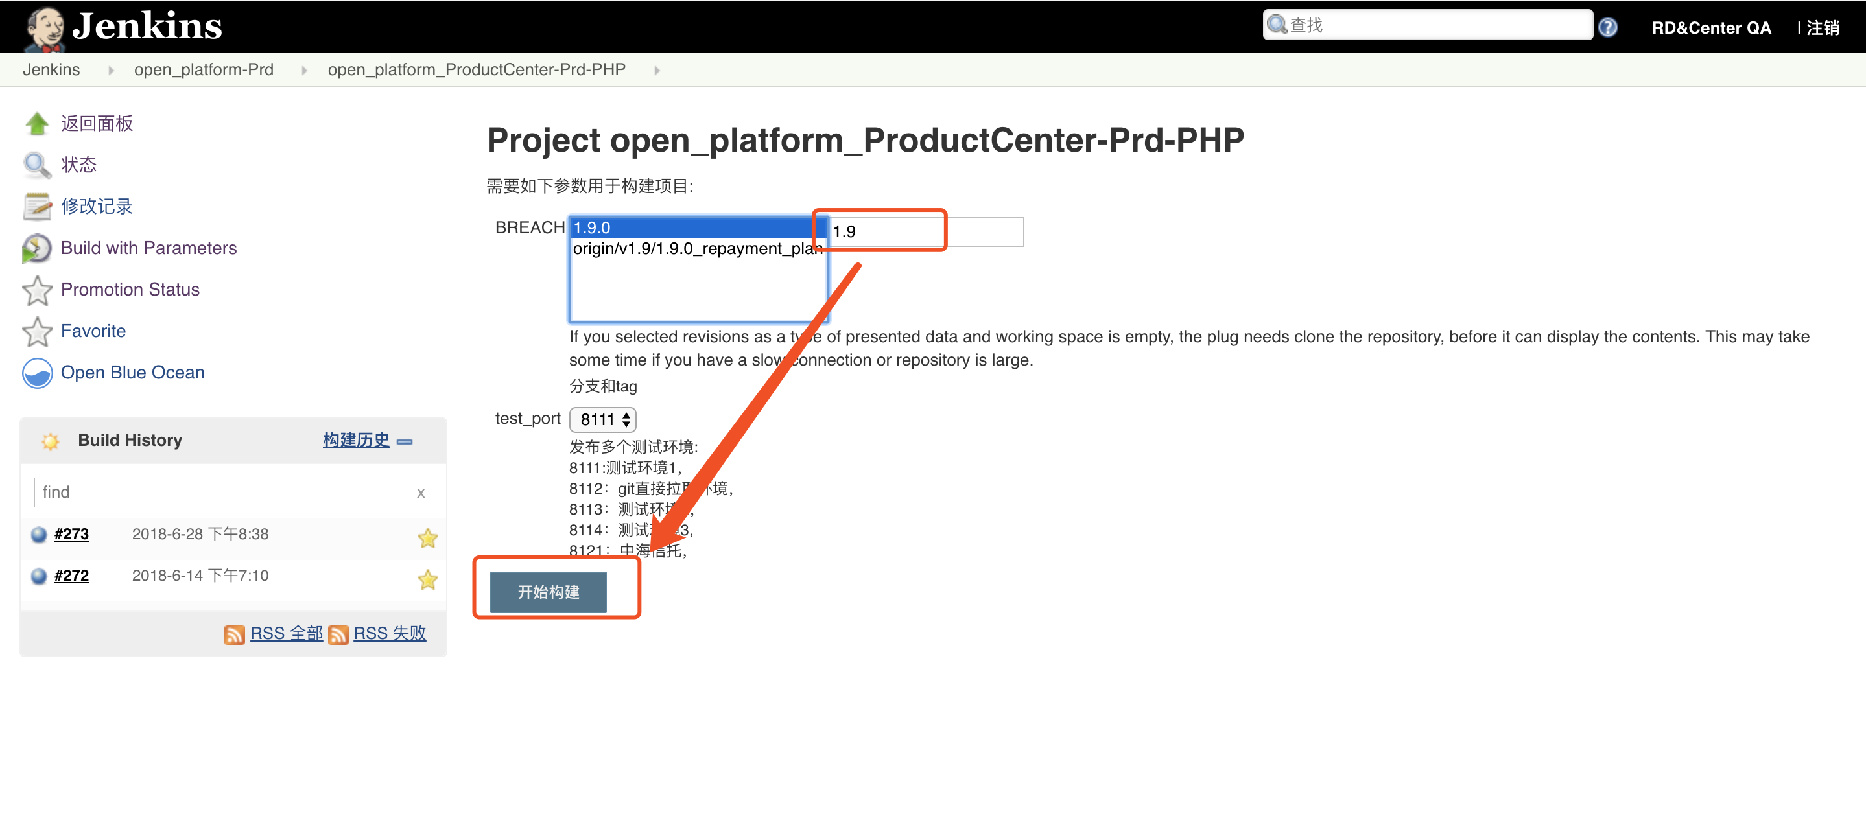Toggle favorite star for build #273
This screenshot has height=814, width=1866.
tap(427, 537)
